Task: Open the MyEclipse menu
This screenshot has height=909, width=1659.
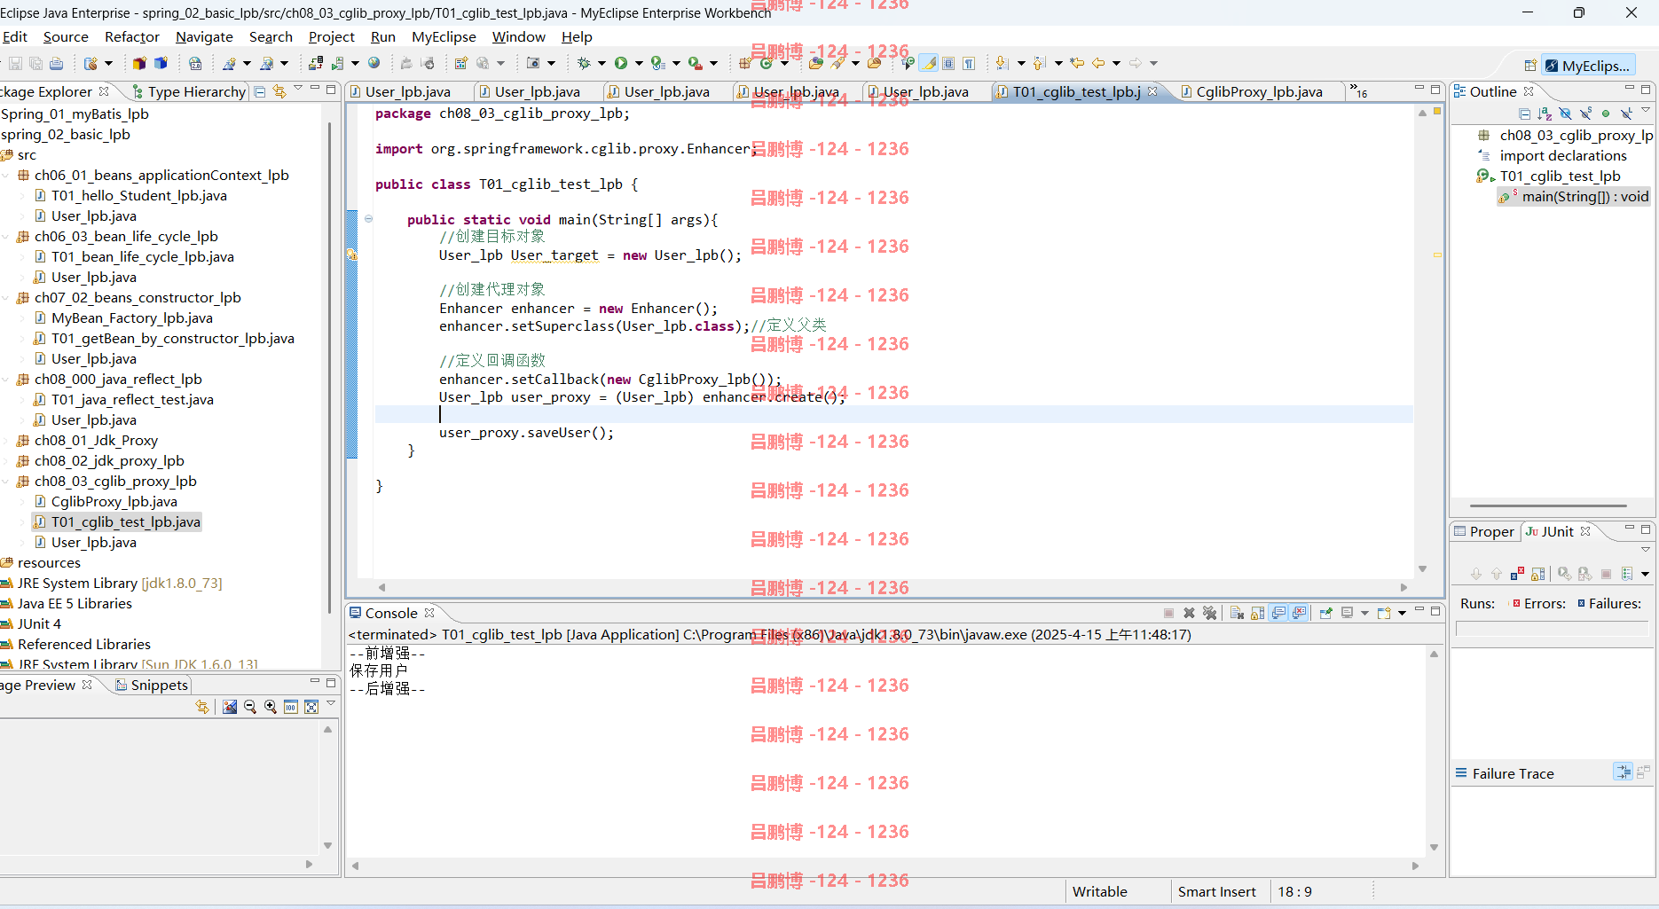Action: [x=444, y=36]
